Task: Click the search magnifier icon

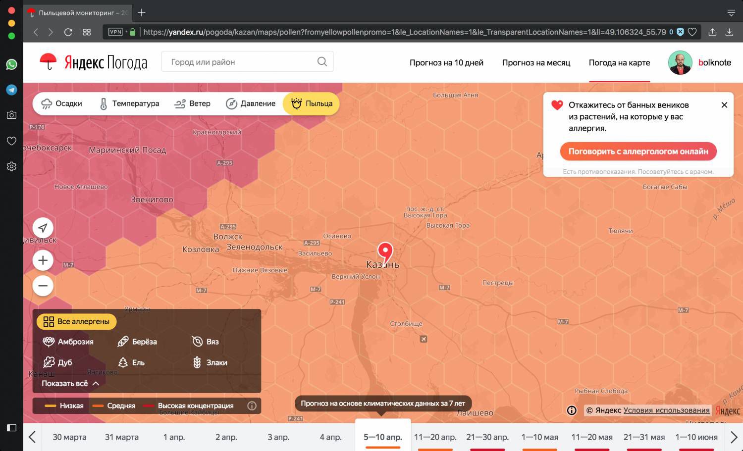Action: pyautogui.click(x=322, y=61)
